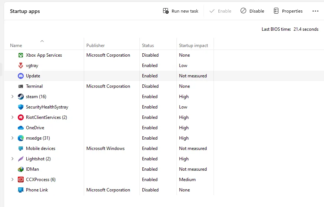Select the RiotClientServices (2) row name
The height and width of the screenshot is (207, 324).
46,117
